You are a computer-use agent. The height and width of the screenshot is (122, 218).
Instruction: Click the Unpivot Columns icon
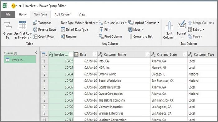[x=130, y=23]
